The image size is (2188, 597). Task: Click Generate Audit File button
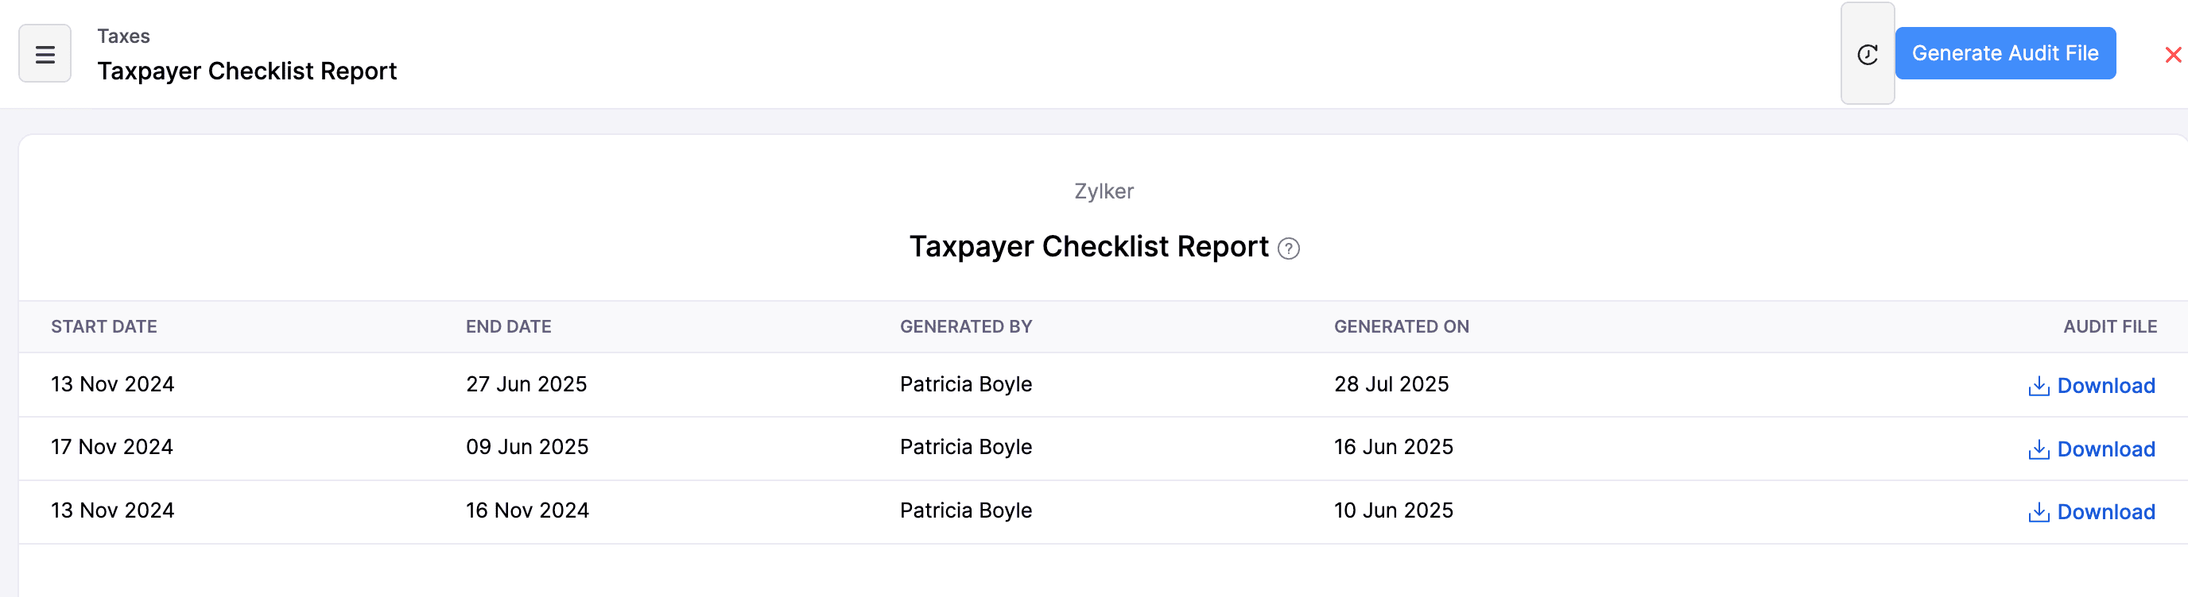2004,53
